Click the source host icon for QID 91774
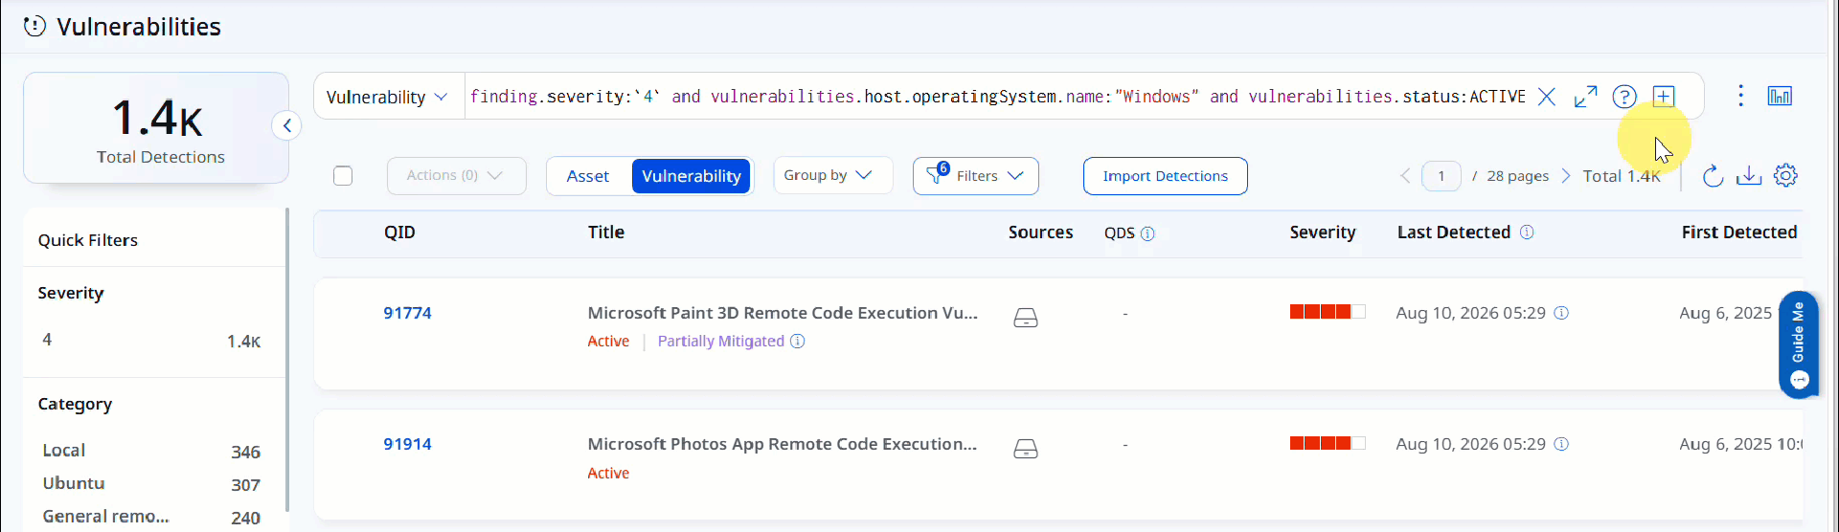Screen dimensions: 1839x532 [x=1026, y=318]
